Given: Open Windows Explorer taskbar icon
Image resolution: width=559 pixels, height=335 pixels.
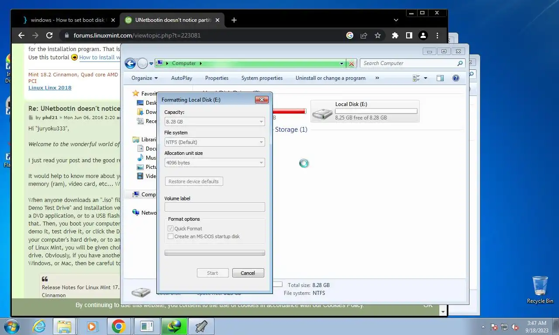Looking at the screenshot, I should [x=64, y=326].
